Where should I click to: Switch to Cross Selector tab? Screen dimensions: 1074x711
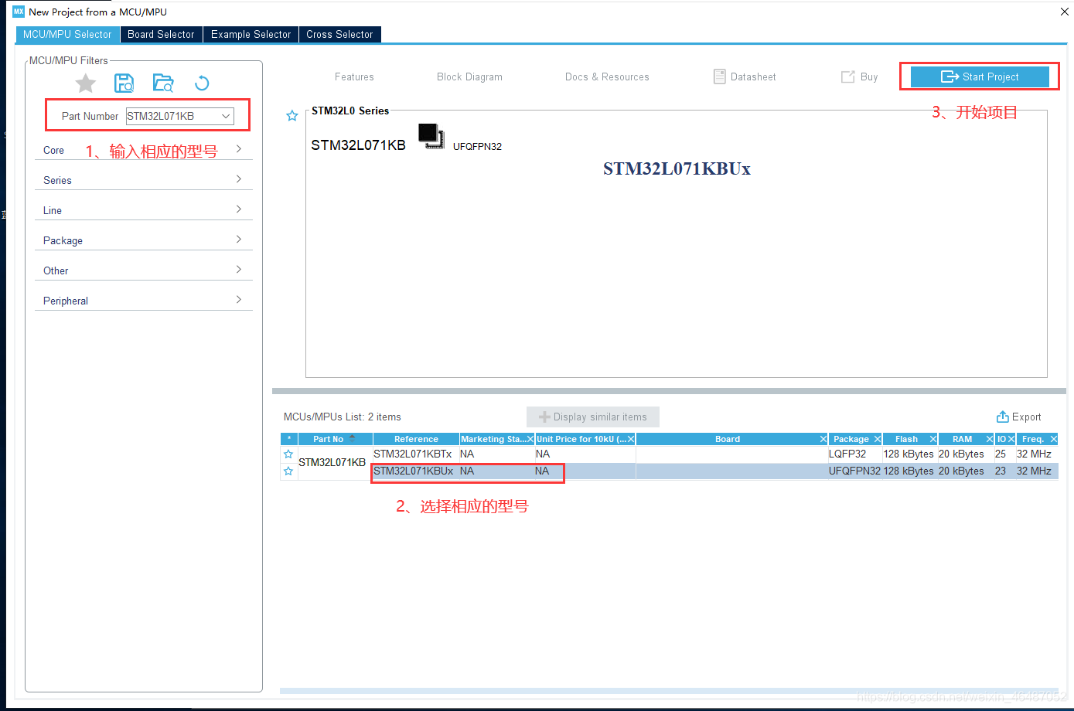click(x=339, y=35)
